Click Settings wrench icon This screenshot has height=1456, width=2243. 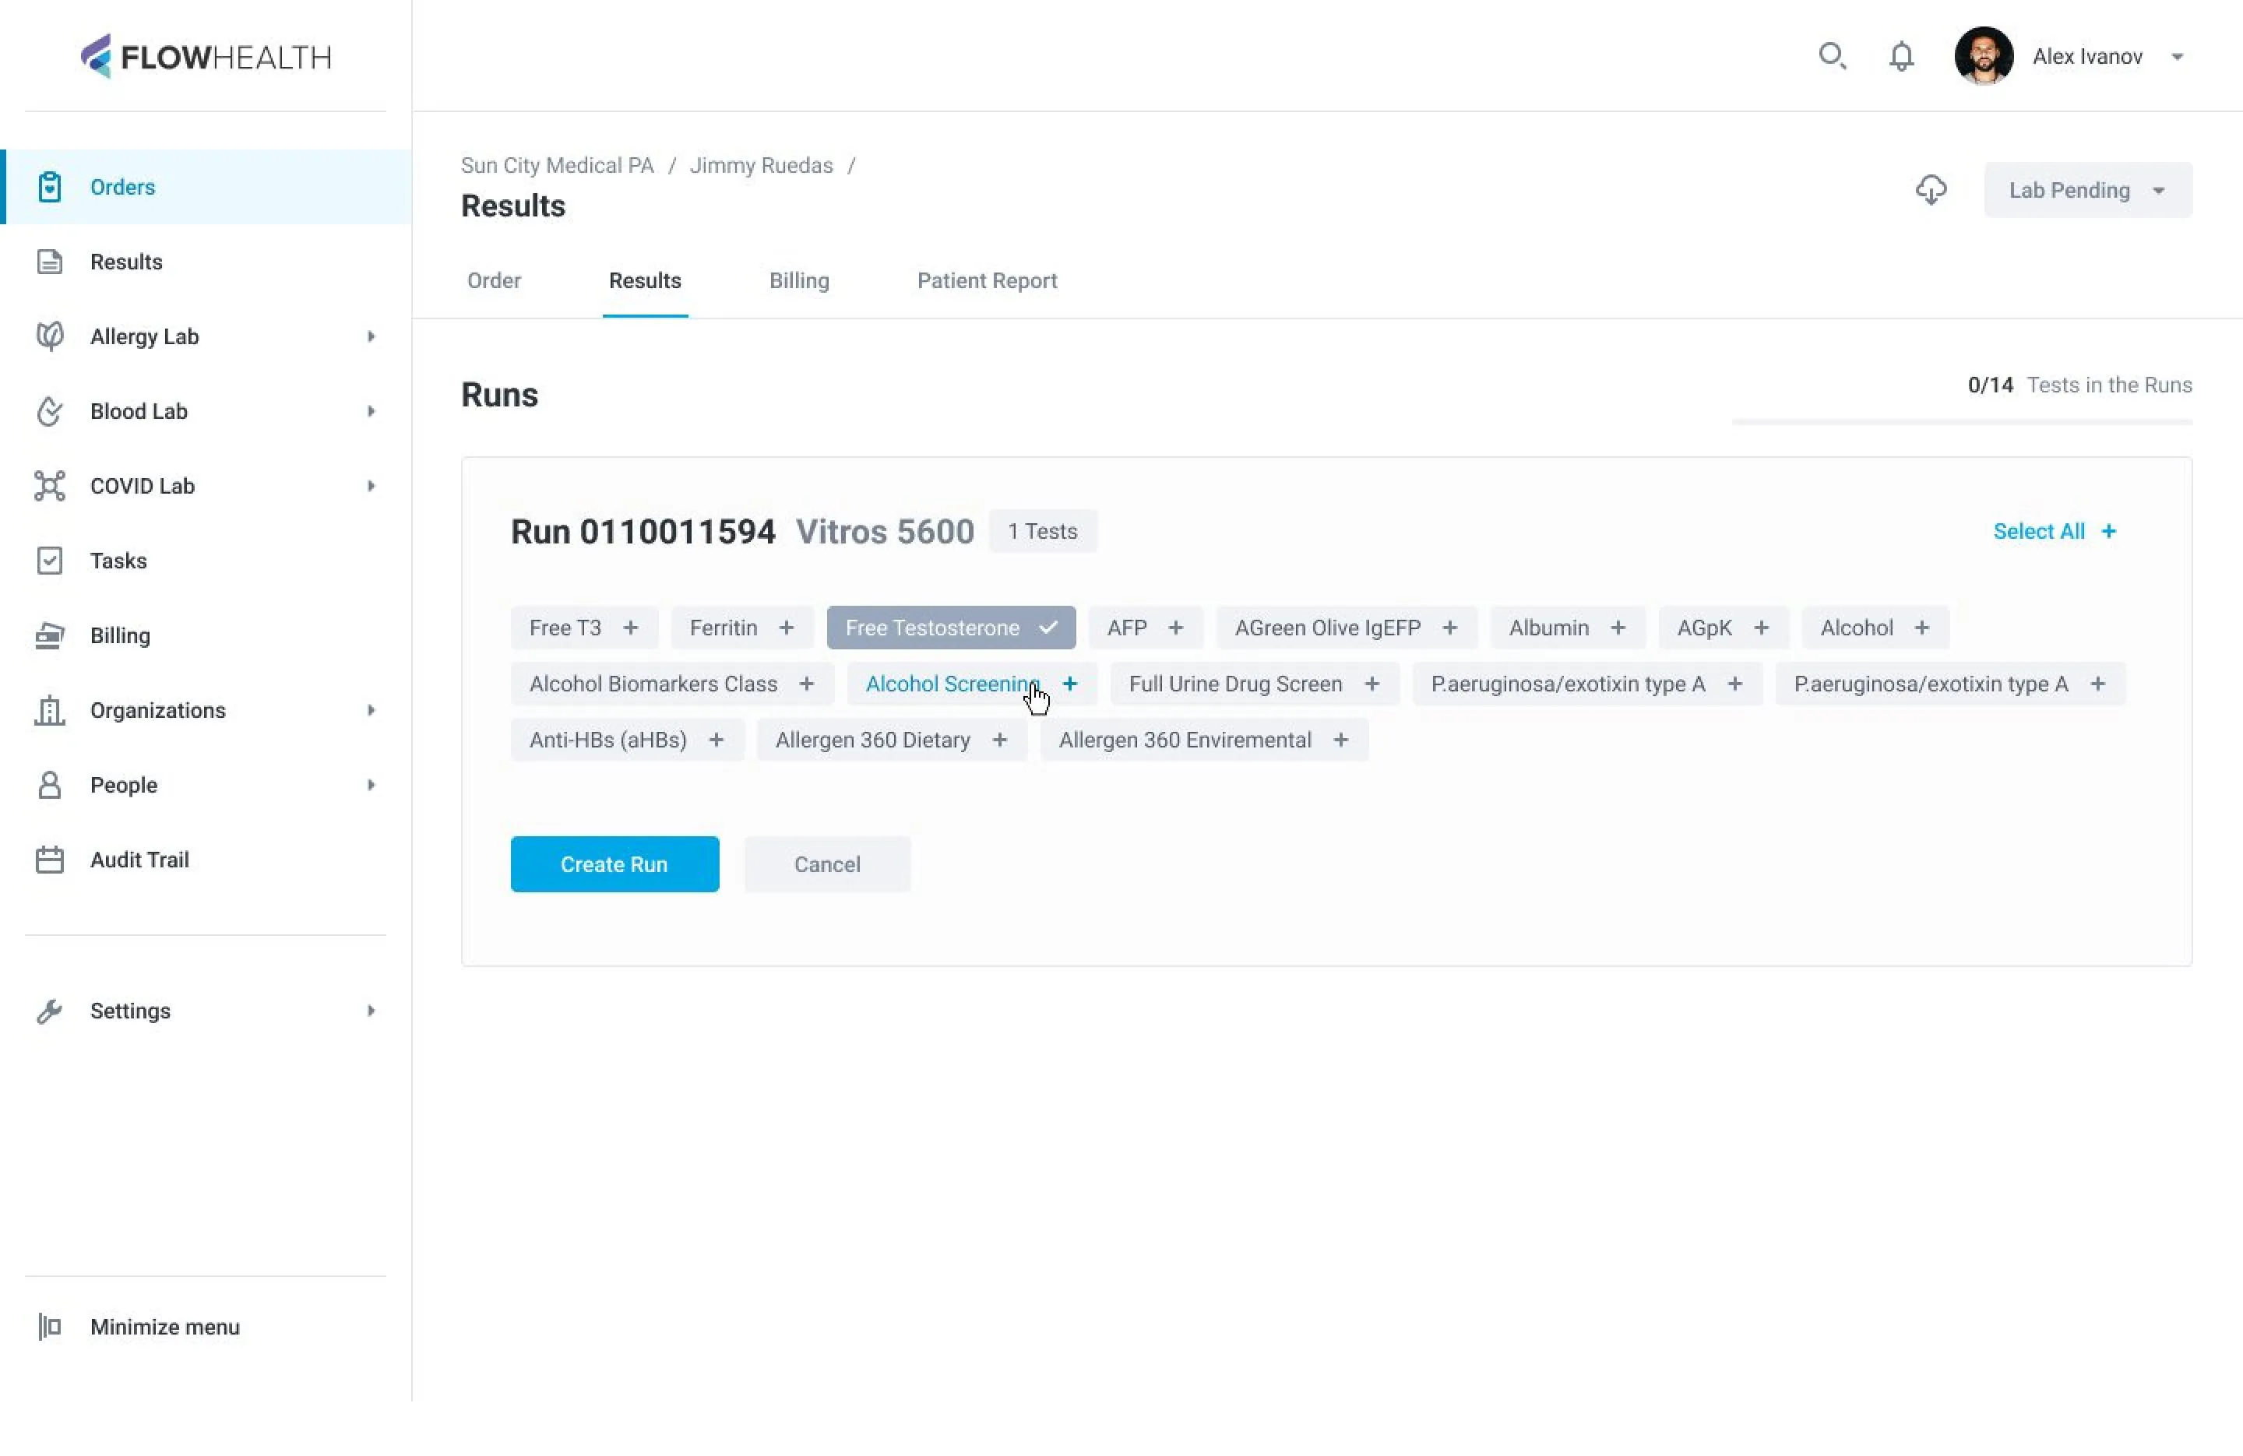coord(50,1011)
